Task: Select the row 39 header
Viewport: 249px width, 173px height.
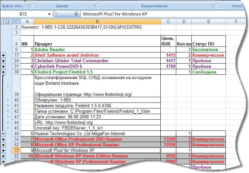Action: 17,86
